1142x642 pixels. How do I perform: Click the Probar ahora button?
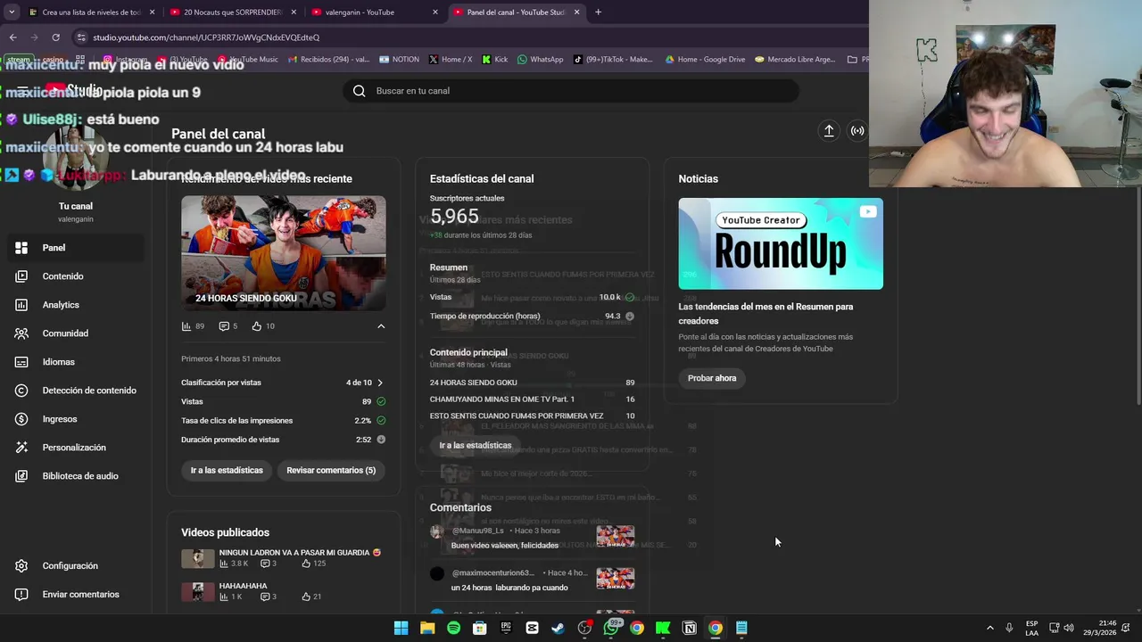tap(712, 378)
